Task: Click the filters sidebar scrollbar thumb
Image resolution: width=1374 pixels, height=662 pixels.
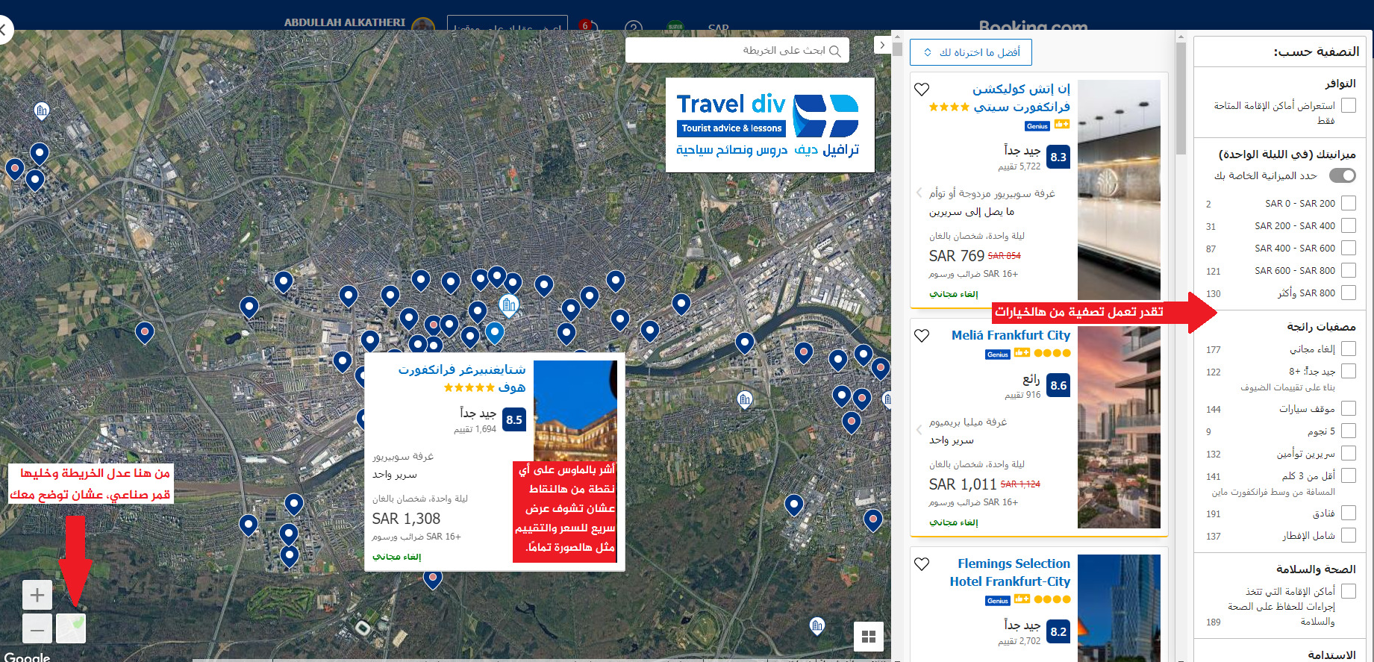Action: point(1181,98)
